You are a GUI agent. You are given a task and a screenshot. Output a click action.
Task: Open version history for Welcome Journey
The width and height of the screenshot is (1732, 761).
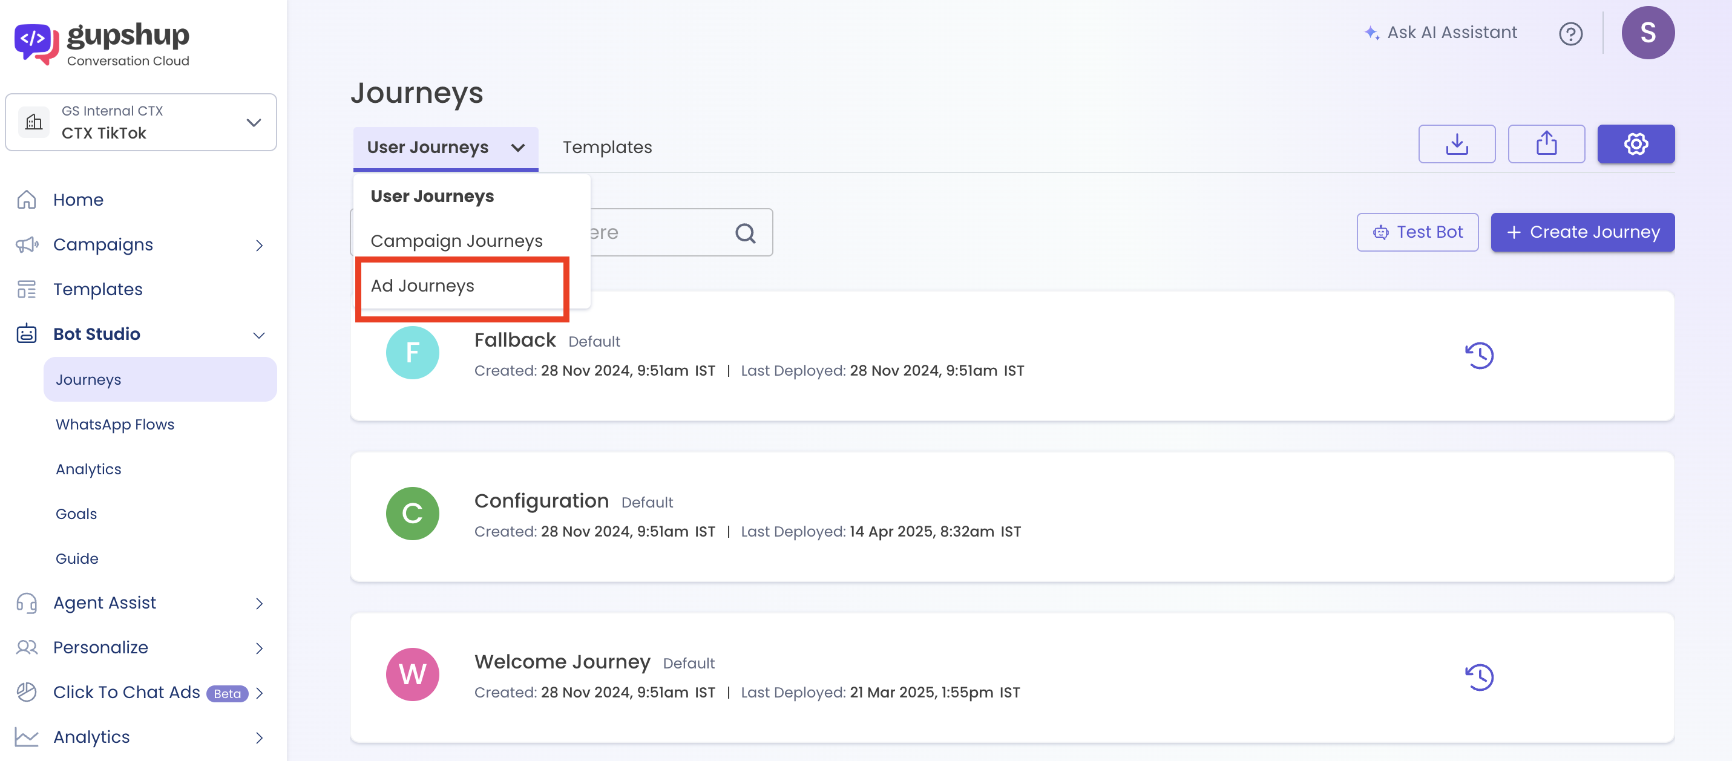tap(1478, 677)
